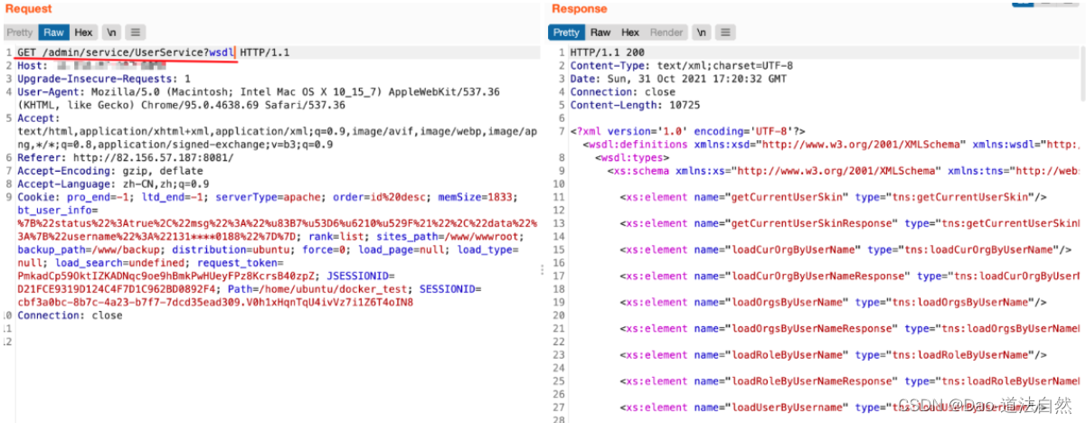Select the Raw tab in Request panel
Screen dimensions: 1086x423
54,33
